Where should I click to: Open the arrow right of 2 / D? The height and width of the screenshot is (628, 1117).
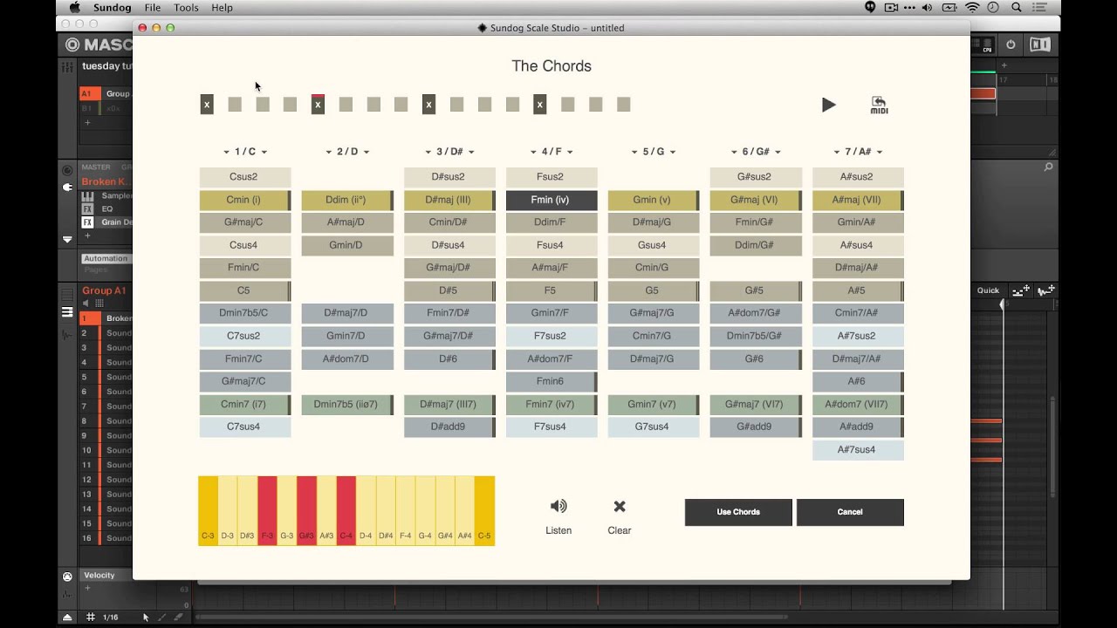[x=367, y=152]
